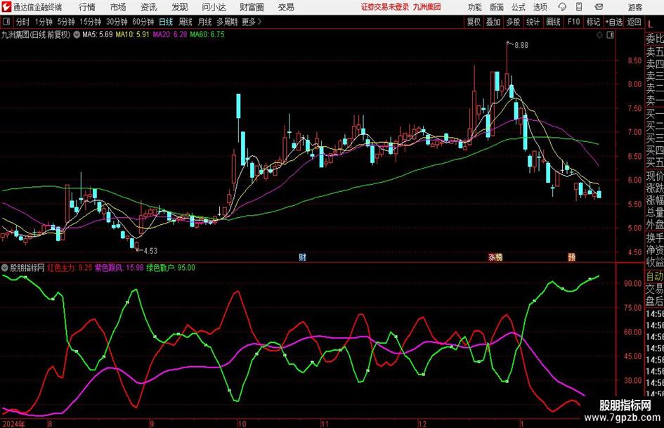This screenshot has height=428, width=664.
Task: Click the diamond icon above the price axis
Action: click(599, 35)
